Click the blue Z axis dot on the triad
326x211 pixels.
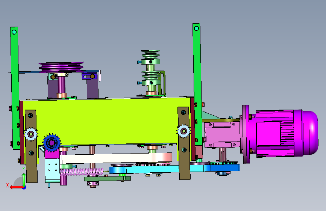[x=24, y=187]
